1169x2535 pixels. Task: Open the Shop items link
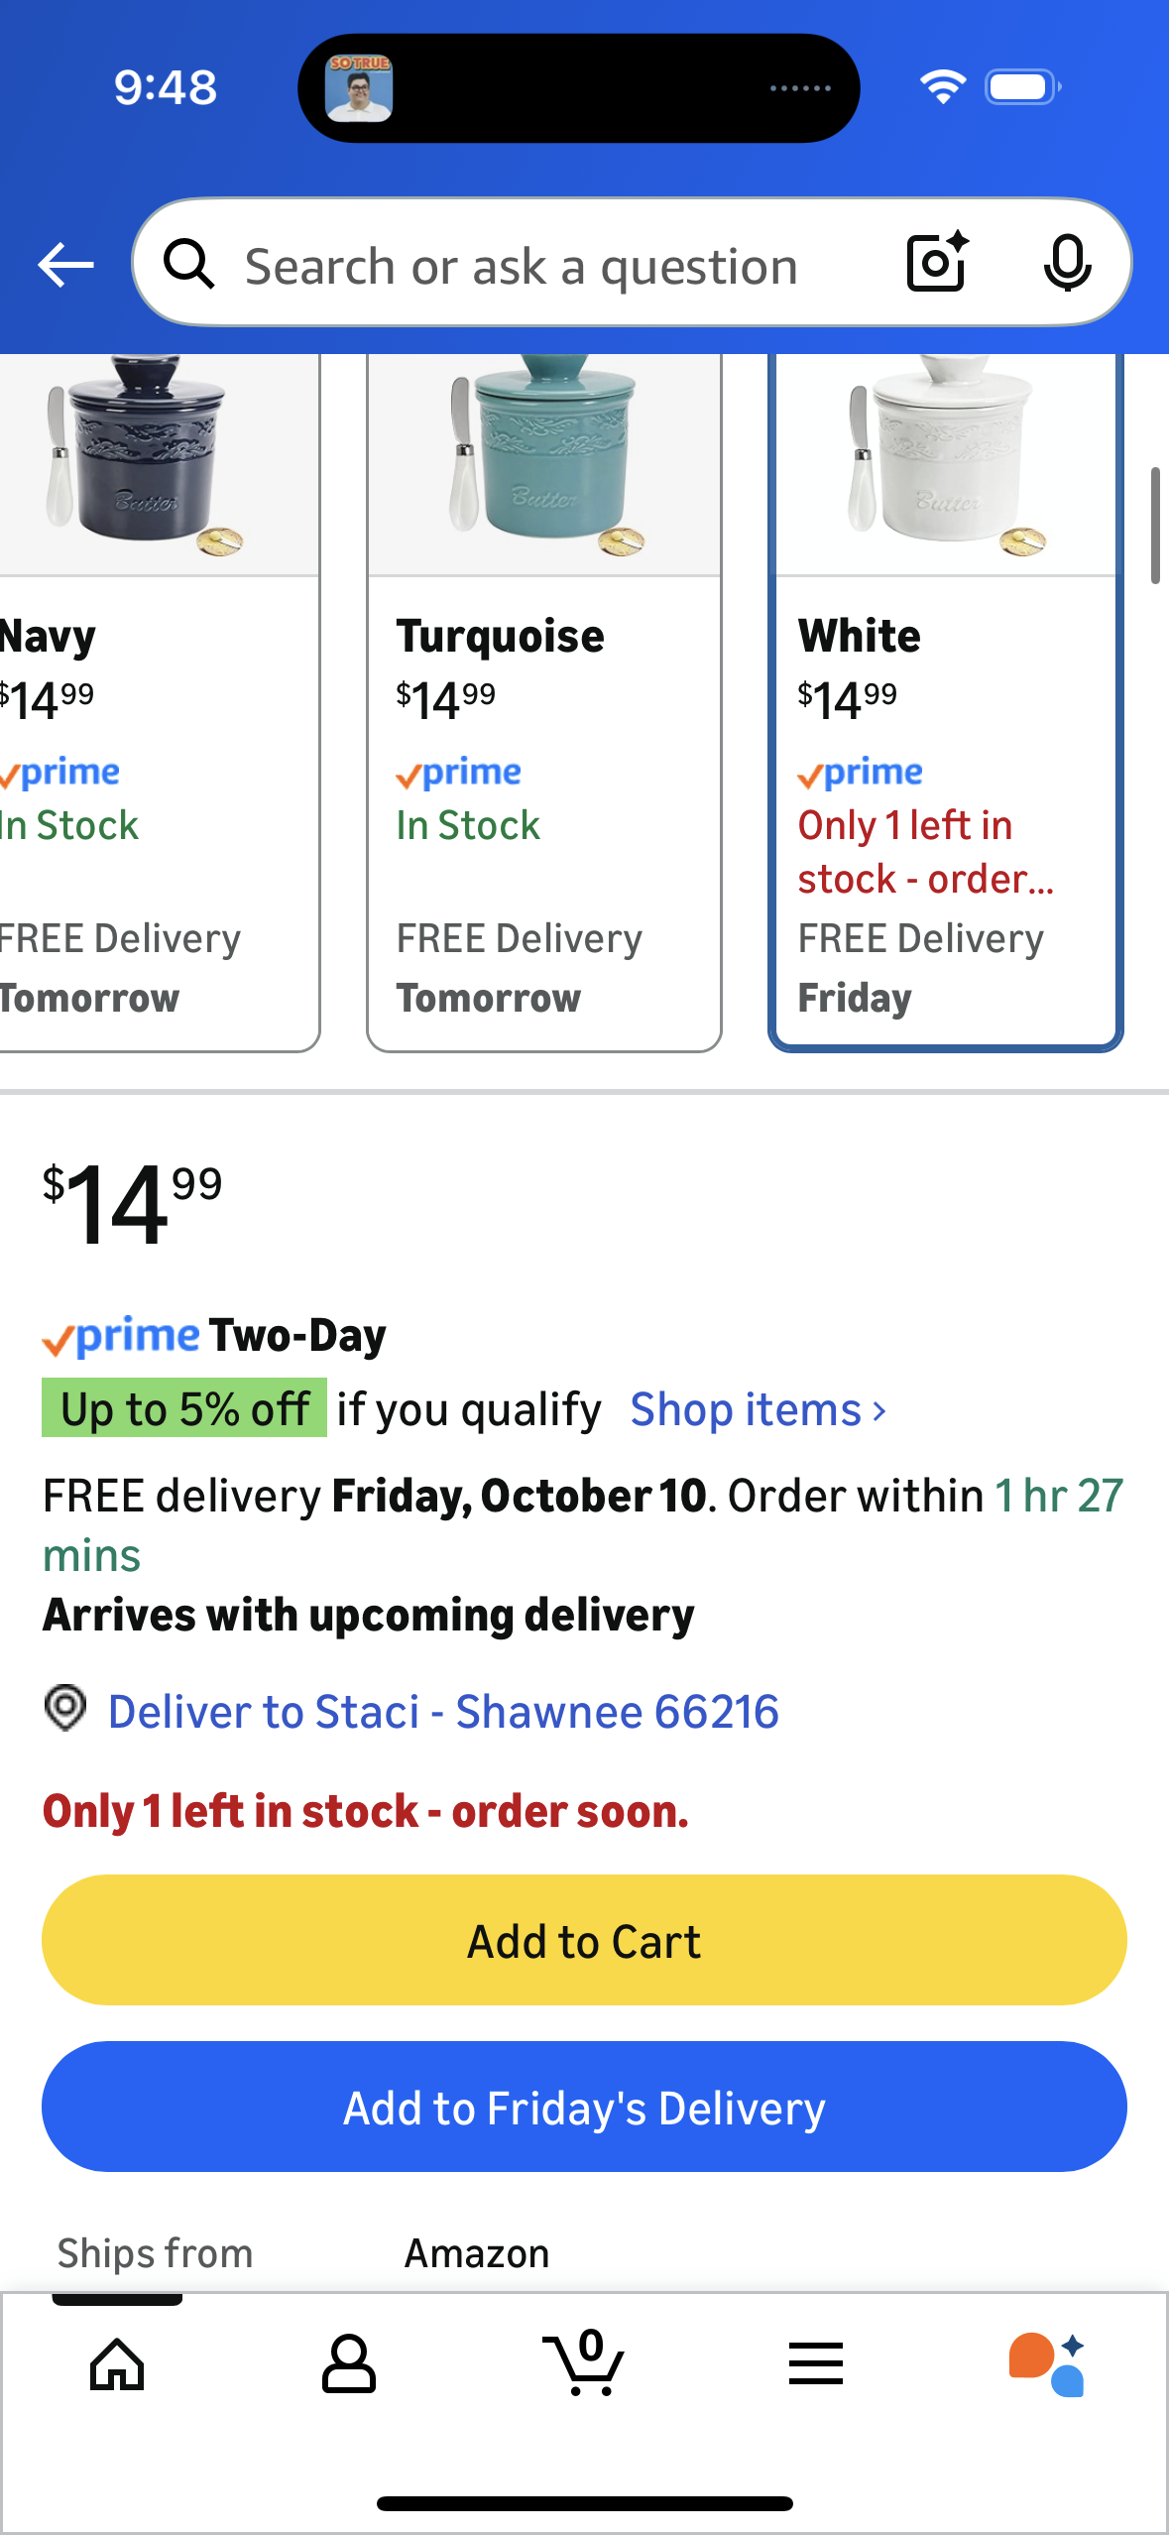[x=746, y=1409]
